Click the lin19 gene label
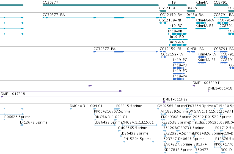 pyautogui.click(x=172, y=2)
